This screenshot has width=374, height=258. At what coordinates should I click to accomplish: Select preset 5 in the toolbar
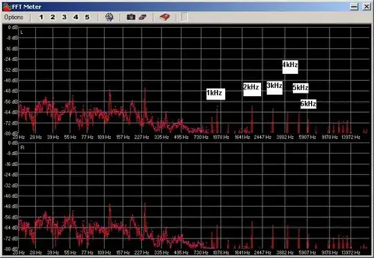tap(87, 17)
